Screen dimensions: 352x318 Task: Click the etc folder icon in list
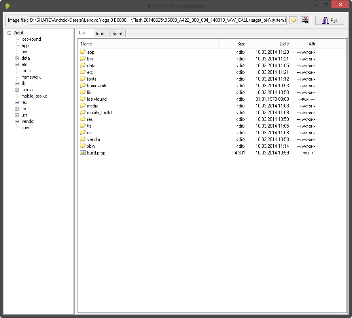tap(83, 72)
